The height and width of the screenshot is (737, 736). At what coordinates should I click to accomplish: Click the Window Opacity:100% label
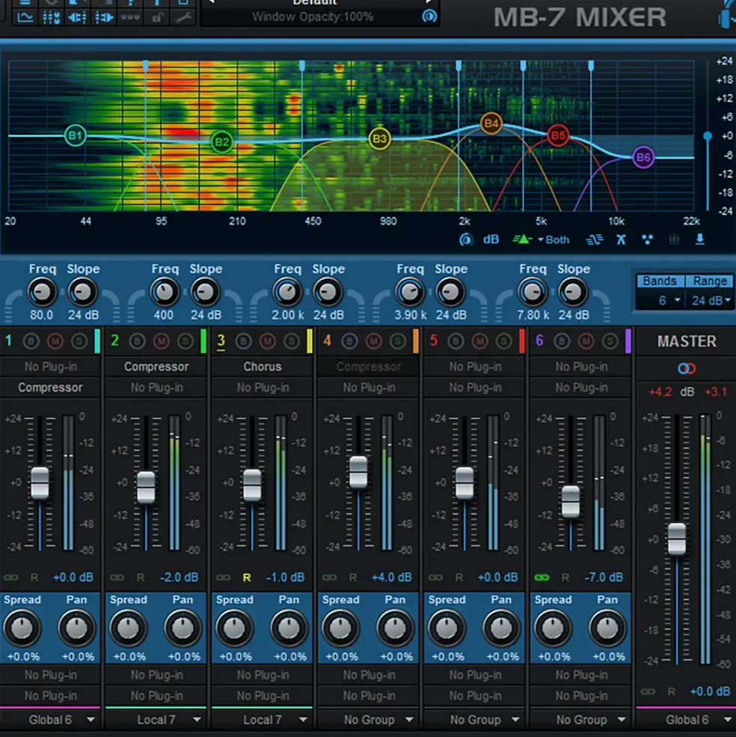click(313, 17)
